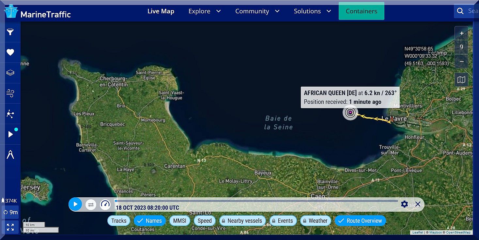Image resolution: width=479 pixels, height=240 pixels.
Task: Expand the Community dropdown menu
Action: 257,11
